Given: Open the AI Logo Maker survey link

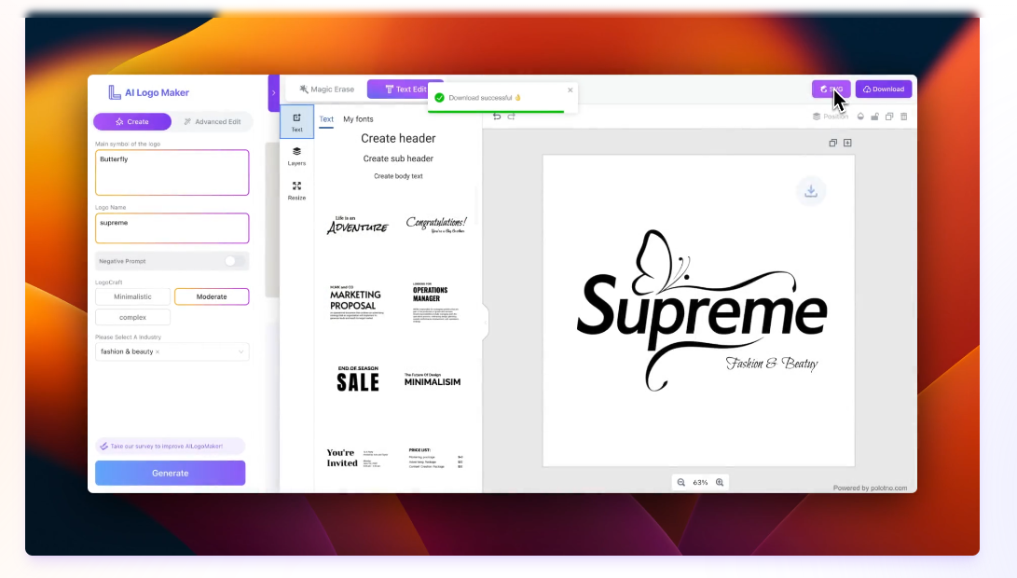Looking at the screenshot, I should coord(171,447).
